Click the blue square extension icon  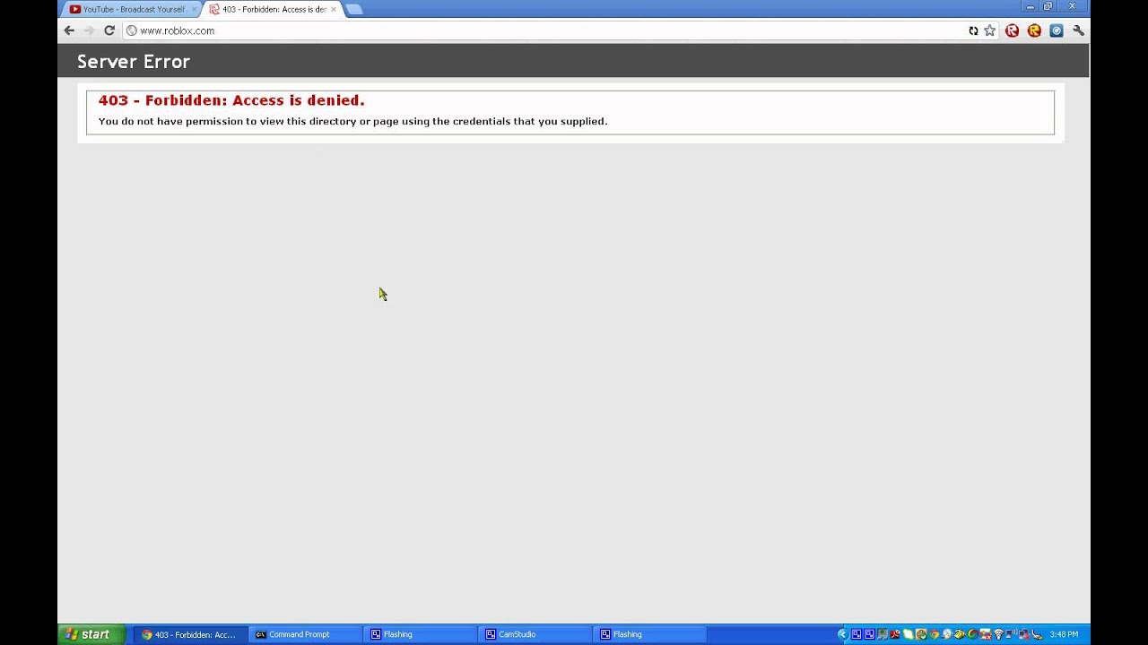[x=1057, y=30]
